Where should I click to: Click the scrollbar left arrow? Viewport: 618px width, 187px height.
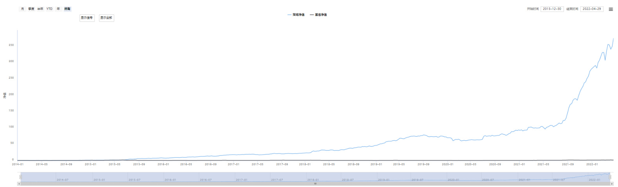tap(19, 184)
